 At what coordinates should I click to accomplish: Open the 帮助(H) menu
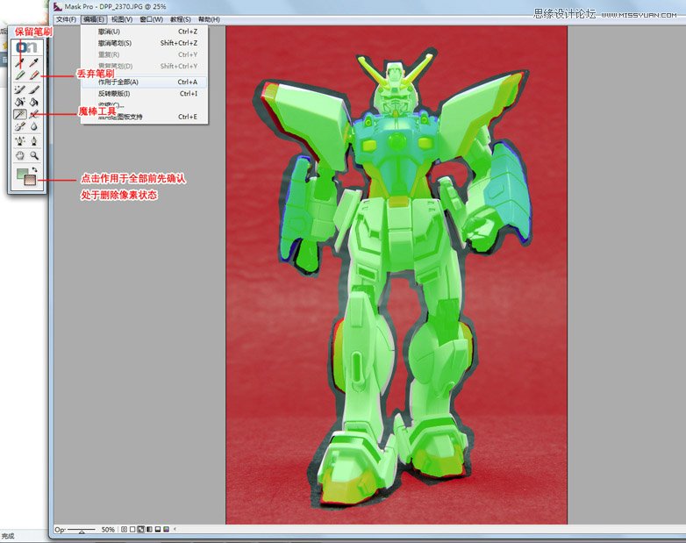pyautogui.click(x=209, y=19)
